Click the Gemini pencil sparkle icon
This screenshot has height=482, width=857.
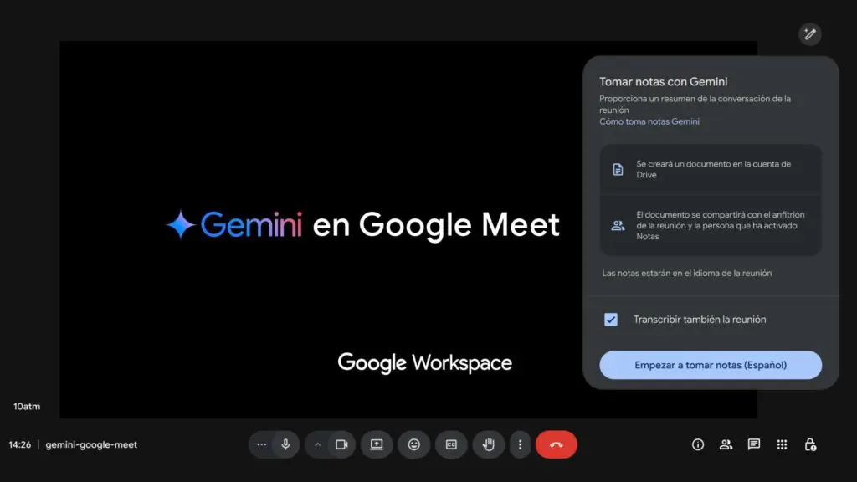coord(809,33)
